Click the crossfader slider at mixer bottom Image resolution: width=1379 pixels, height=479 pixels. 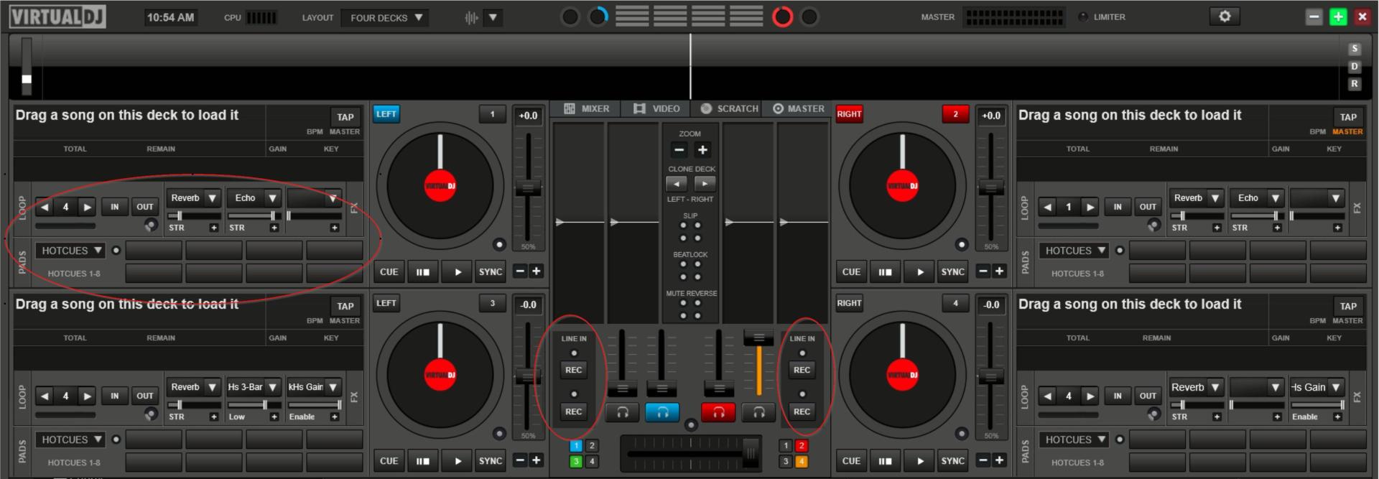tap(750, 452)
